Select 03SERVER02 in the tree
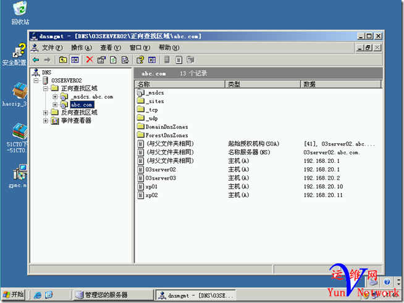Screen dimensions: 404x303 pos(67,81)
